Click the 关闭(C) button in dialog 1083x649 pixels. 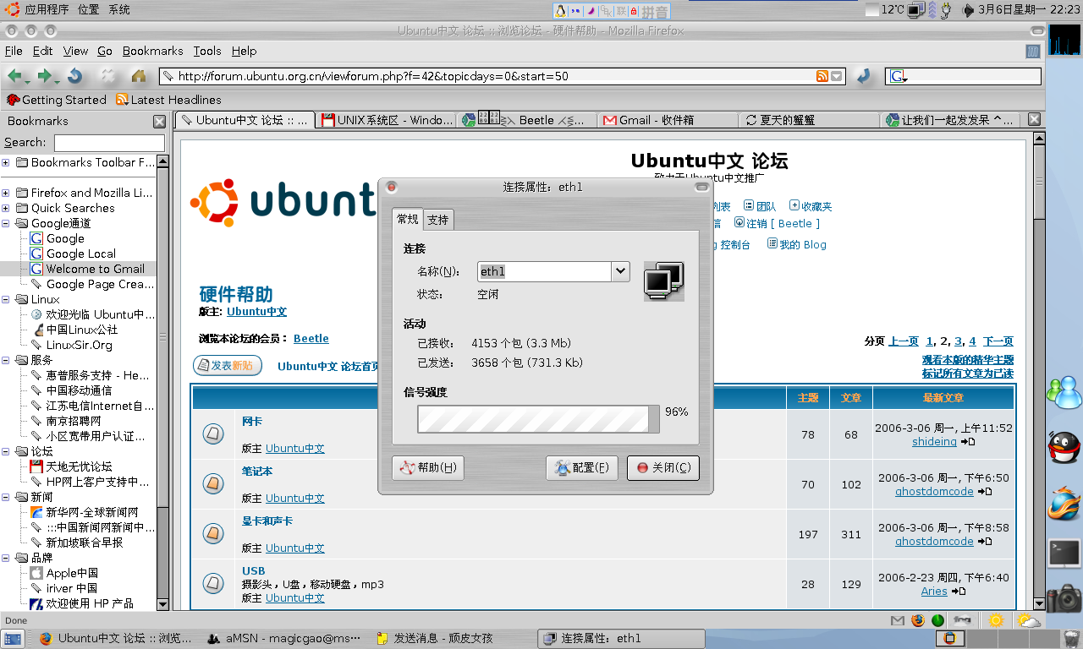pyautogui.click(x=663, y=467)
